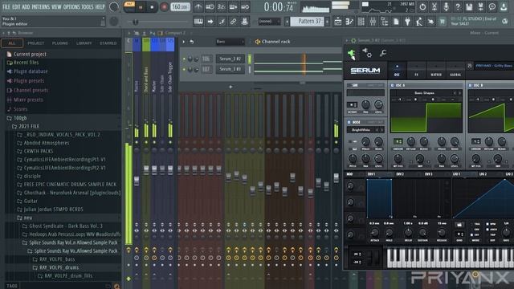Open the browser/plugin picker toolbar icon
This screenshot has width=514, height=289.
[x=384, y=22]
